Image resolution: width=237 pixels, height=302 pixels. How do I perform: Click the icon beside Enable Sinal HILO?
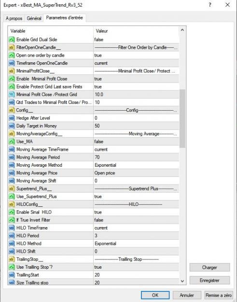(x=12, y=212)
